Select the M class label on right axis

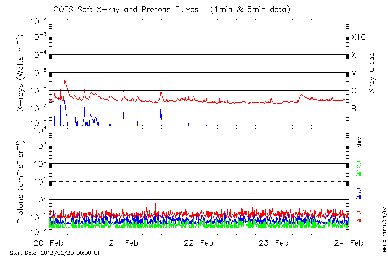pyautogui.click(x=354, y=73)
